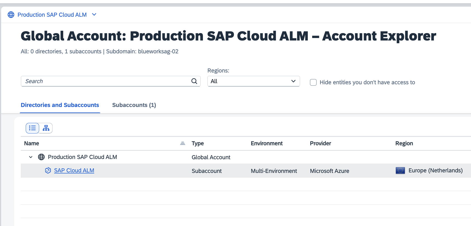Screen dimensions: 471x226
Task: Click the globe icon in the Global Account row
Action: pos(41,157)
